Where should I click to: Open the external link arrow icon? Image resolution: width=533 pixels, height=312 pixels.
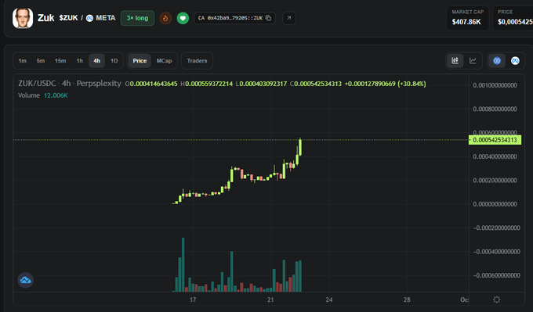coord(289,18)
